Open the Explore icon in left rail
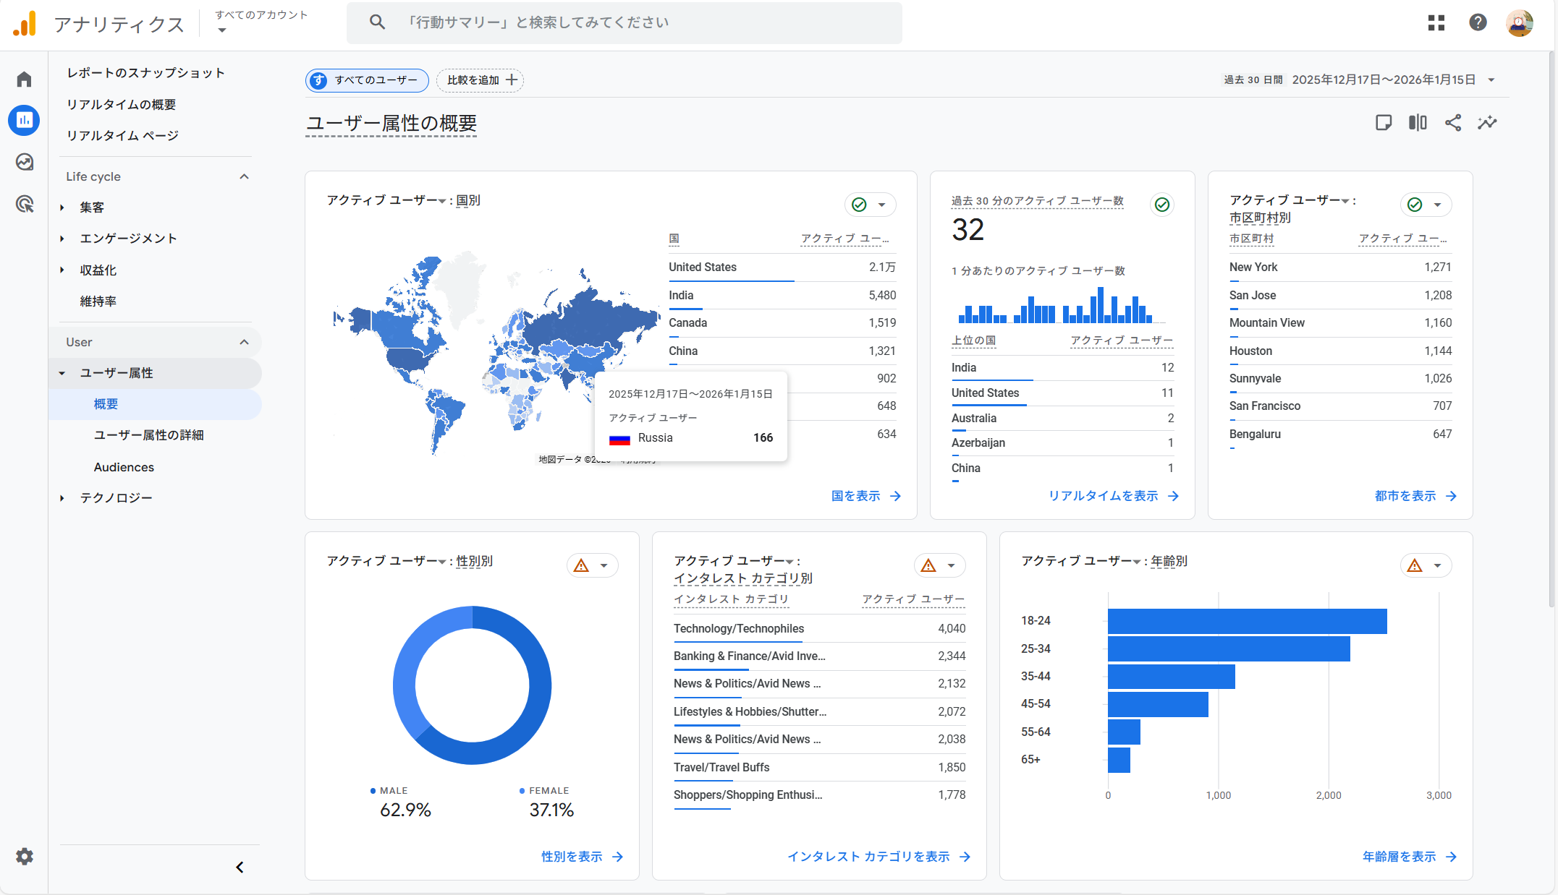The width and height of the screenshot is (1558, 895). 25,162
